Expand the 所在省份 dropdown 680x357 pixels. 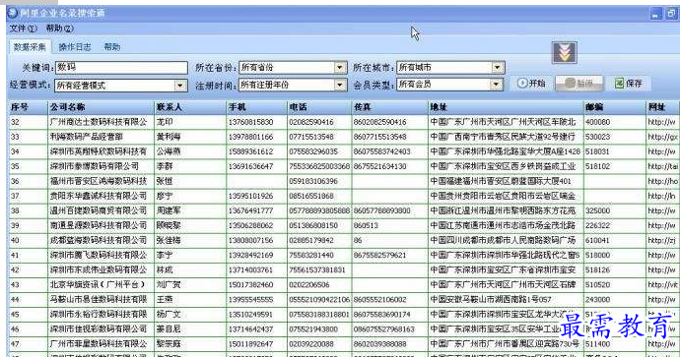pyautogui.click(x=340, y=68)
